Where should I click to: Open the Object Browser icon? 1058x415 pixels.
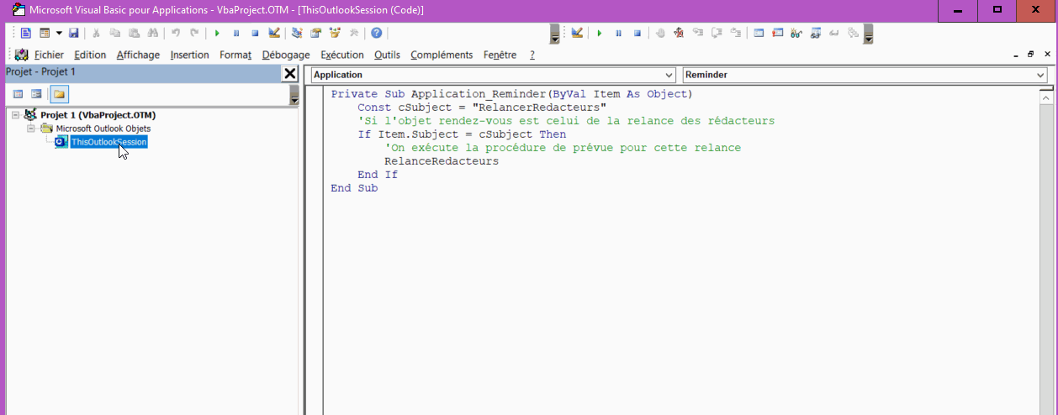[336, 33]
